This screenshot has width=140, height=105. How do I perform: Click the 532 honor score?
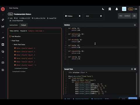(x=136, y=9)
